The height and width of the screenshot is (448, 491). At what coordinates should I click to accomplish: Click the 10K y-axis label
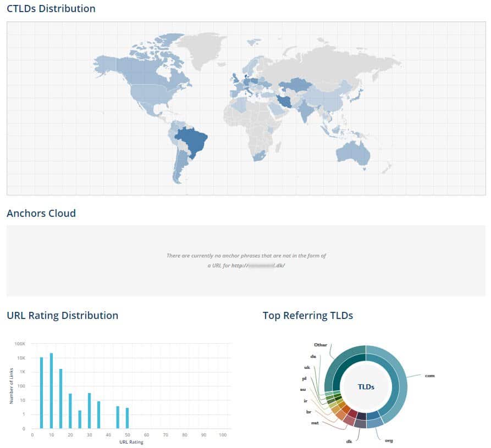(x=21, y=357)
